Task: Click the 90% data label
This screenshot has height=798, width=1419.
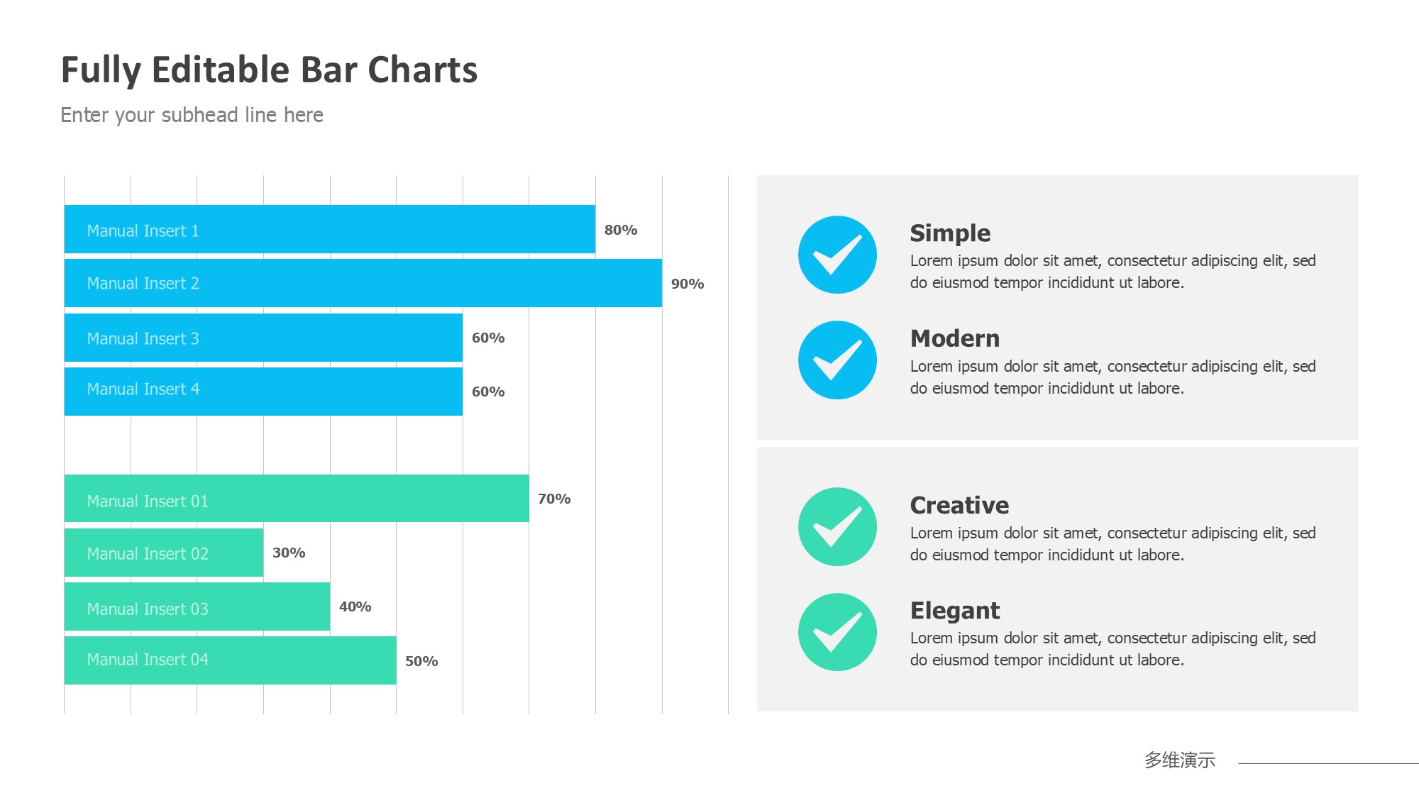Action: 688,284
